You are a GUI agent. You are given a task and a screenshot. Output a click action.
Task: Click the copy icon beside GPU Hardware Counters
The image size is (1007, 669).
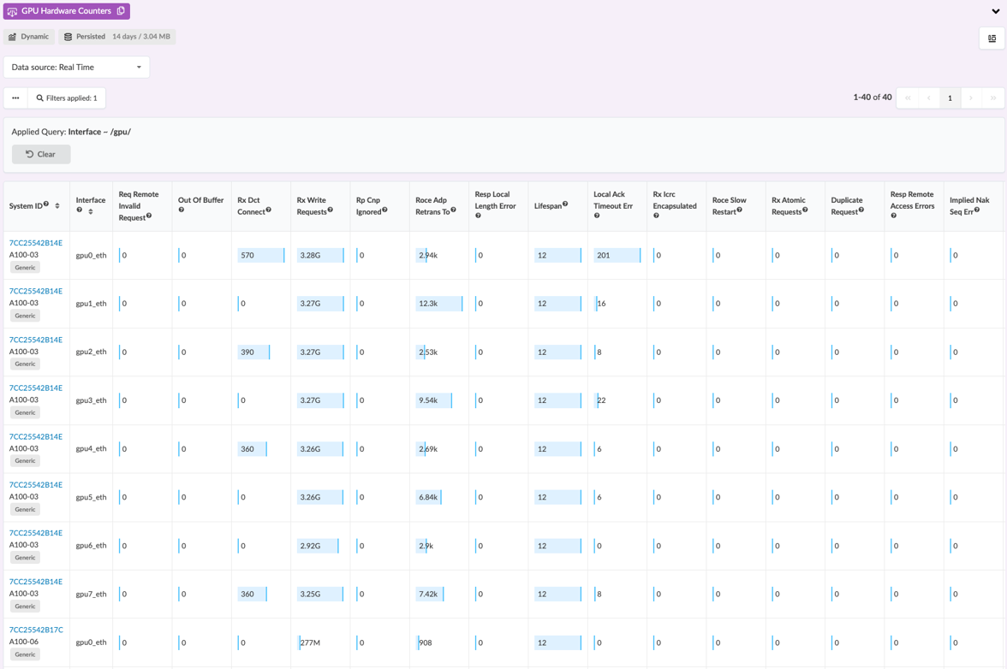coord(121,11)
